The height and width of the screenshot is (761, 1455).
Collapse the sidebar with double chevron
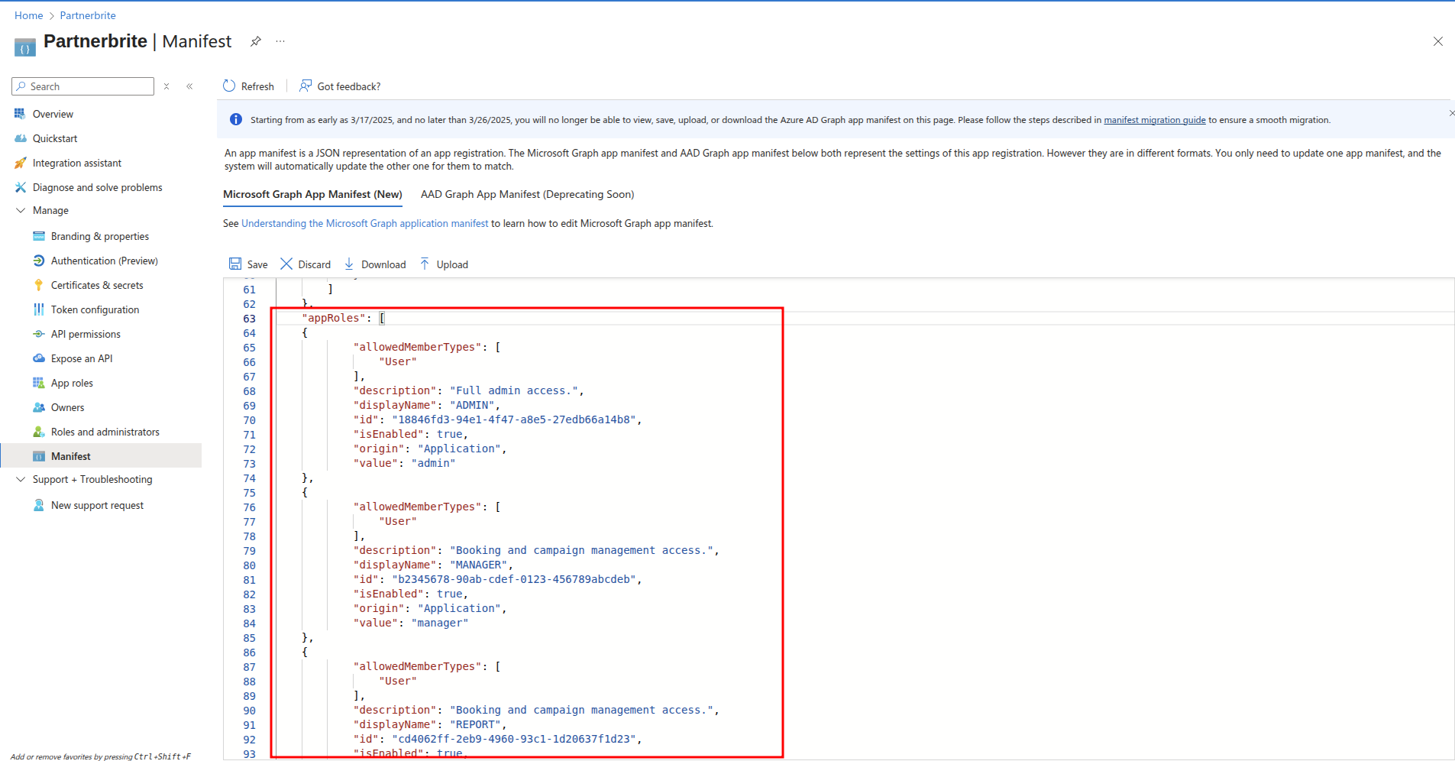click(x=189, y=86)
